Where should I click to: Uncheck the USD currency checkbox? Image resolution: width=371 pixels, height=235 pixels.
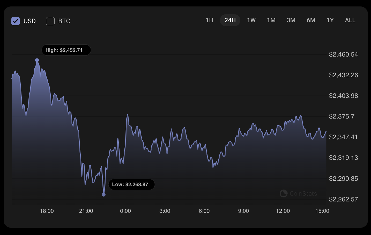(16, 21)
